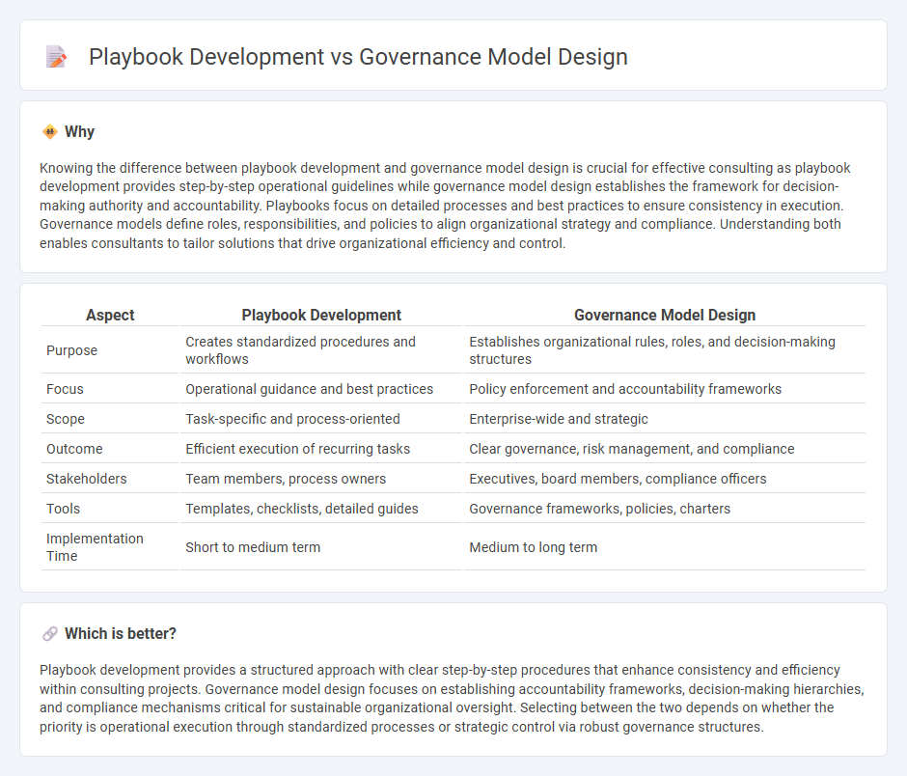Click the main page title text
The width and height of the screenshot is (907, 776).
click(x=358, y=58)
